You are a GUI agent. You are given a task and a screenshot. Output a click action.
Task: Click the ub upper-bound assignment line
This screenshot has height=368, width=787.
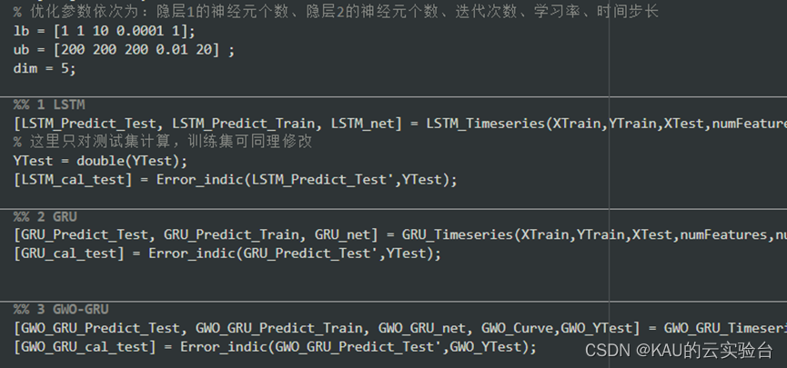tap(124, 50)
